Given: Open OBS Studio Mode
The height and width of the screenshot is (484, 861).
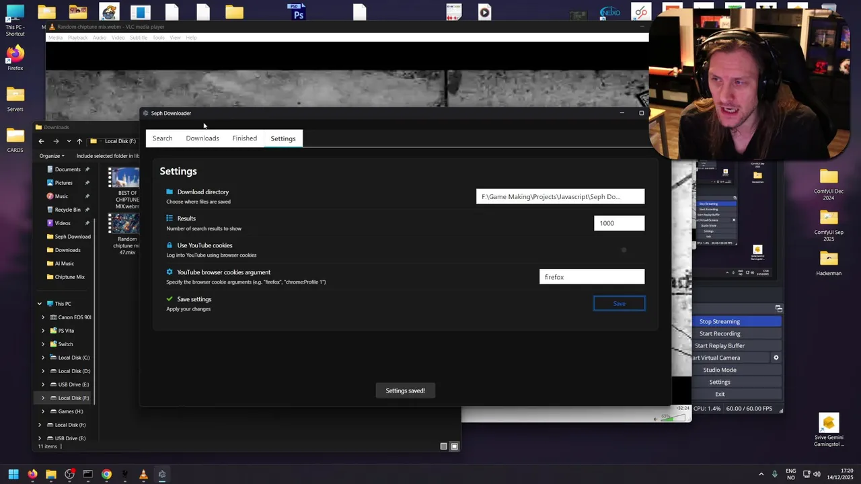Looking at the screenshot, I should [737, 370].
